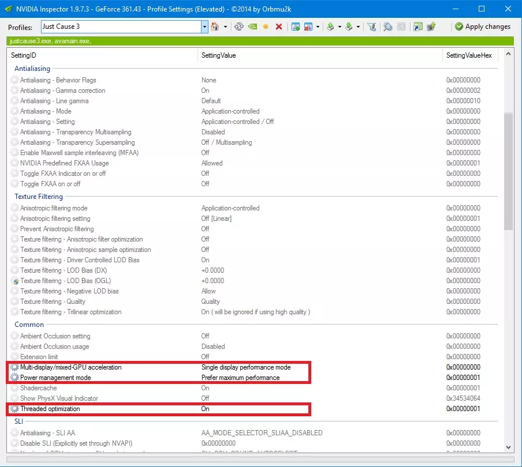This screenshot has height=467, width=522.
Task: Collapse the Common group header
Action: click(x=29, y=325)
